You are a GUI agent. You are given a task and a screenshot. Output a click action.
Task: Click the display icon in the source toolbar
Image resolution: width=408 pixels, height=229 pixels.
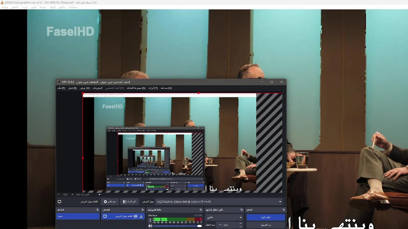[59, 202]
